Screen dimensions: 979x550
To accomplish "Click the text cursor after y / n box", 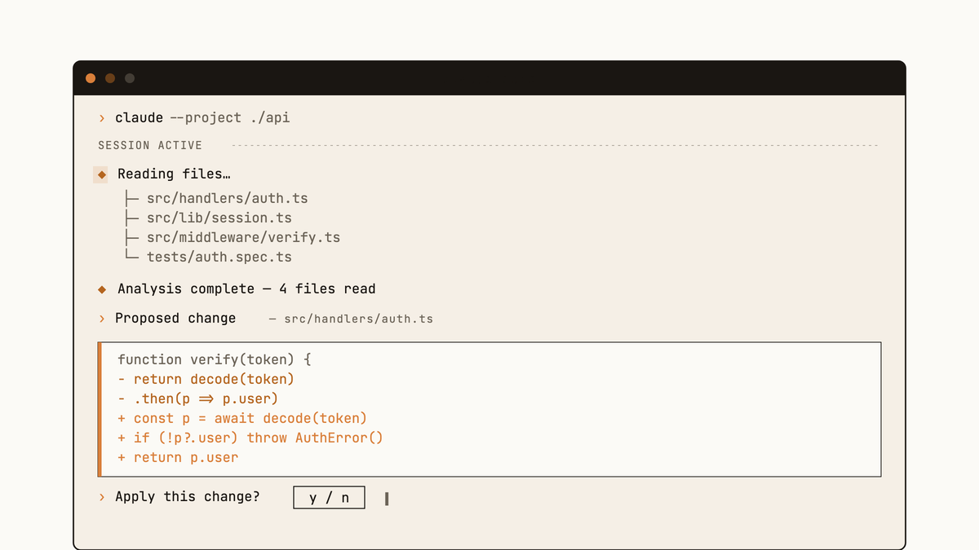I will [387, 498].
